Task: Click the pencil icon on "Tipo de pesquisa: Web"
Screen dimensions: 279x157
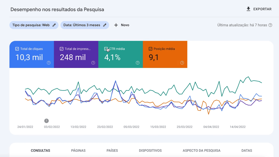Action: pos(54,25)
